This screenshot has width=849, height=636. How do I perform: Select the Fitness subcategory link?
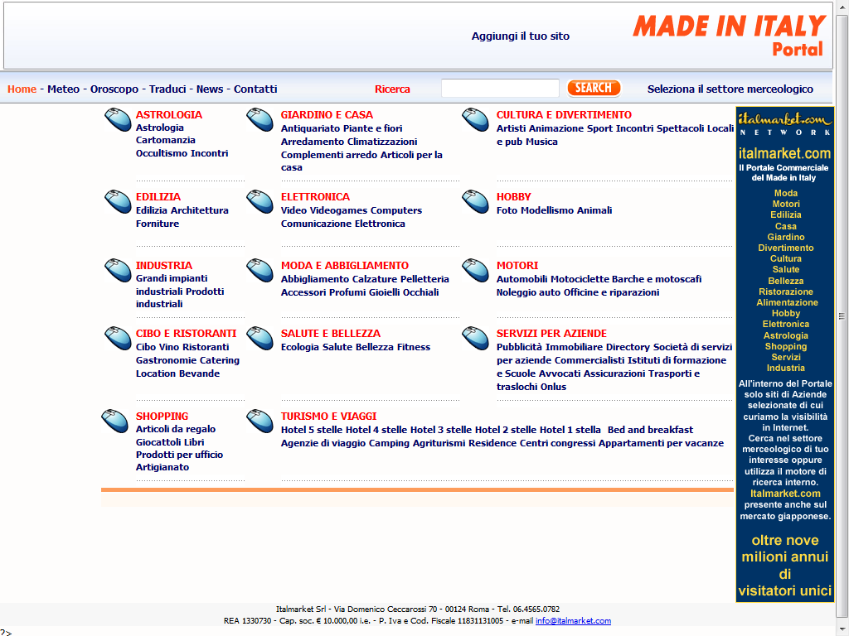click(x=414, y=347)
